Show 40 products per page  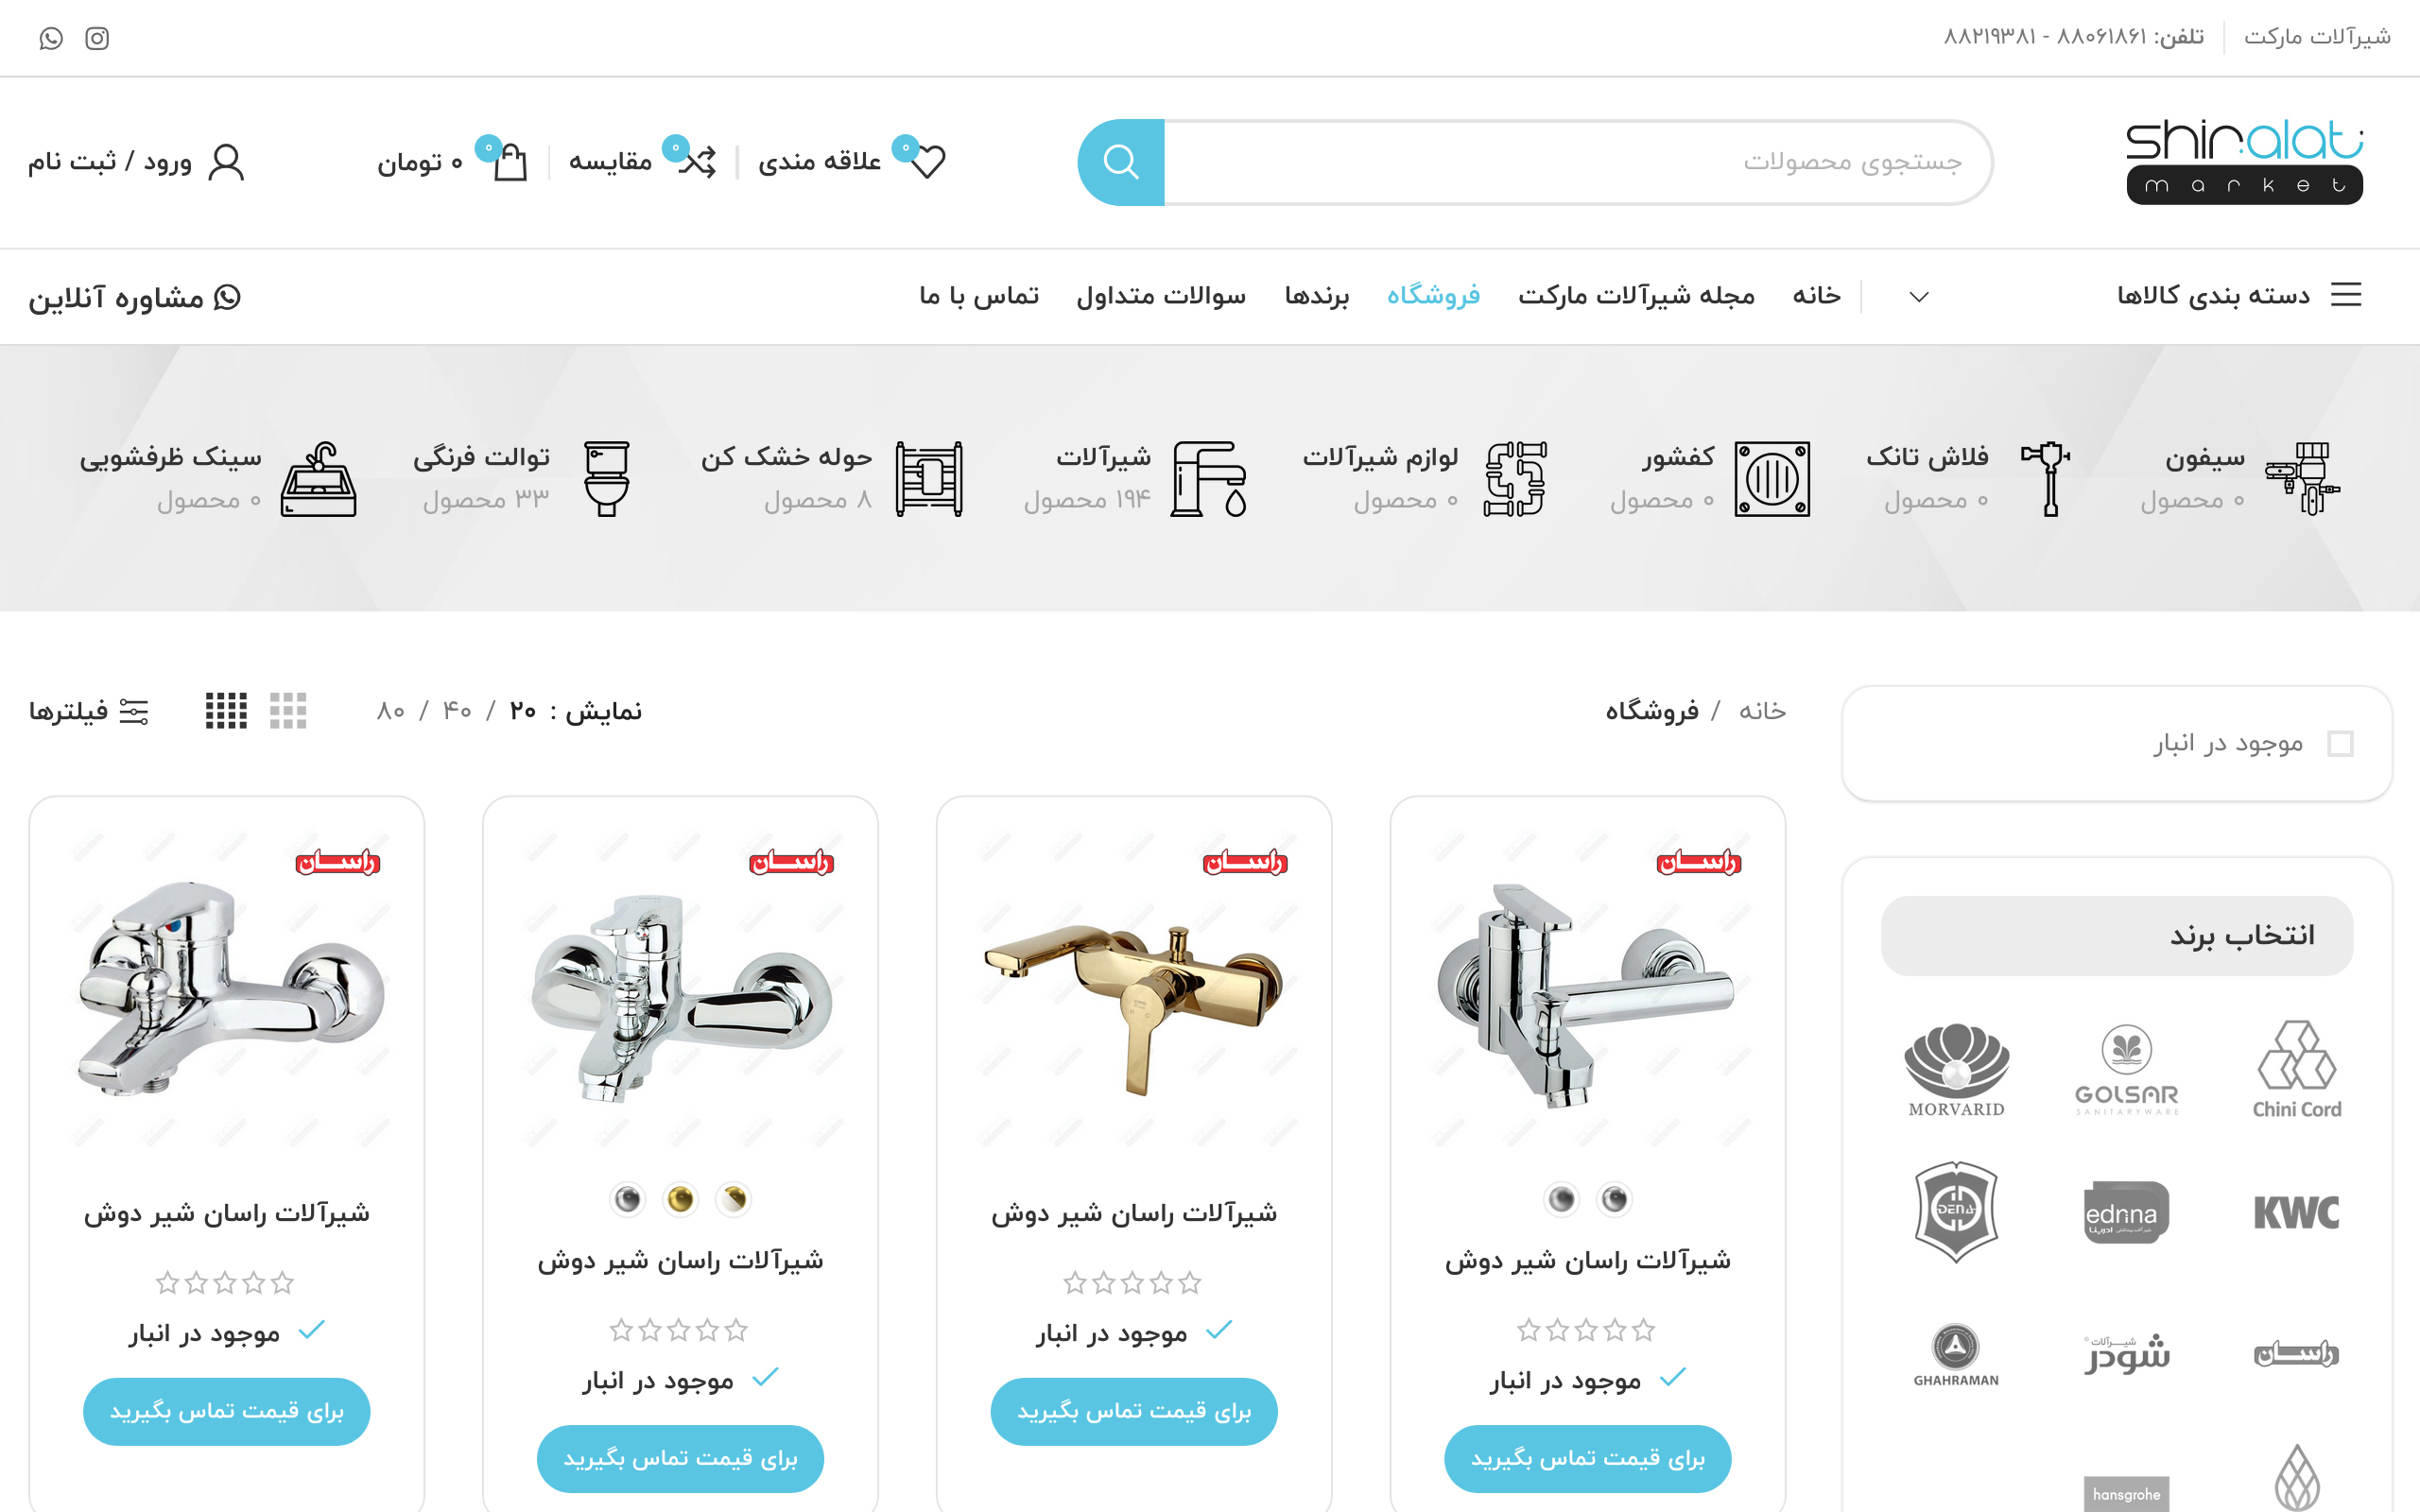coord(457,711)
